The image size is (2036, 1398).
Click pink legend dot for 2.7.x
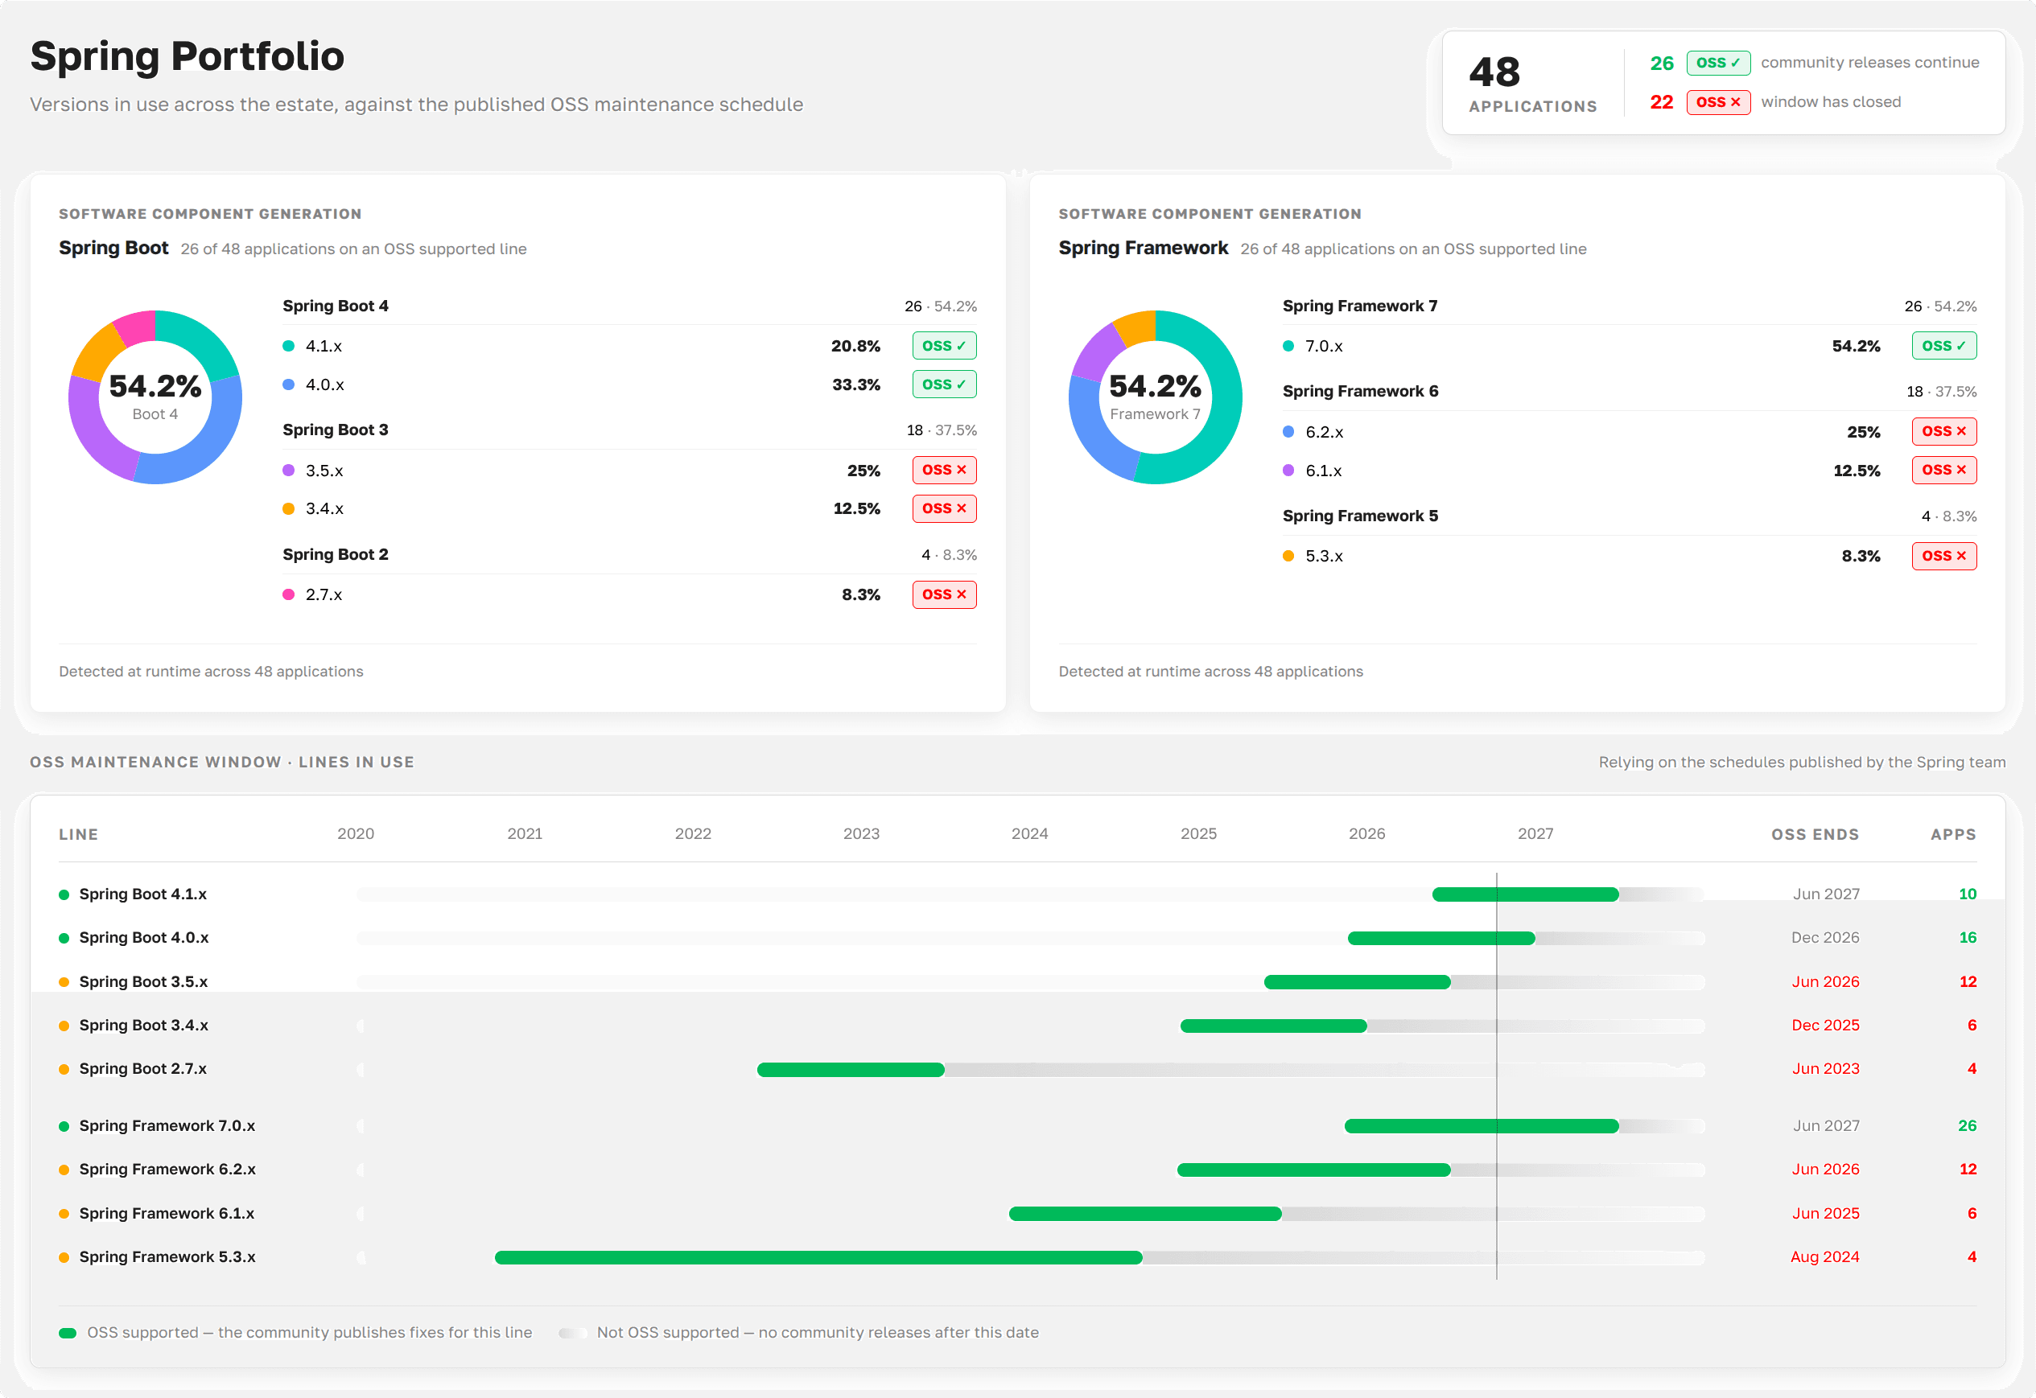click(x=288, y=594)
